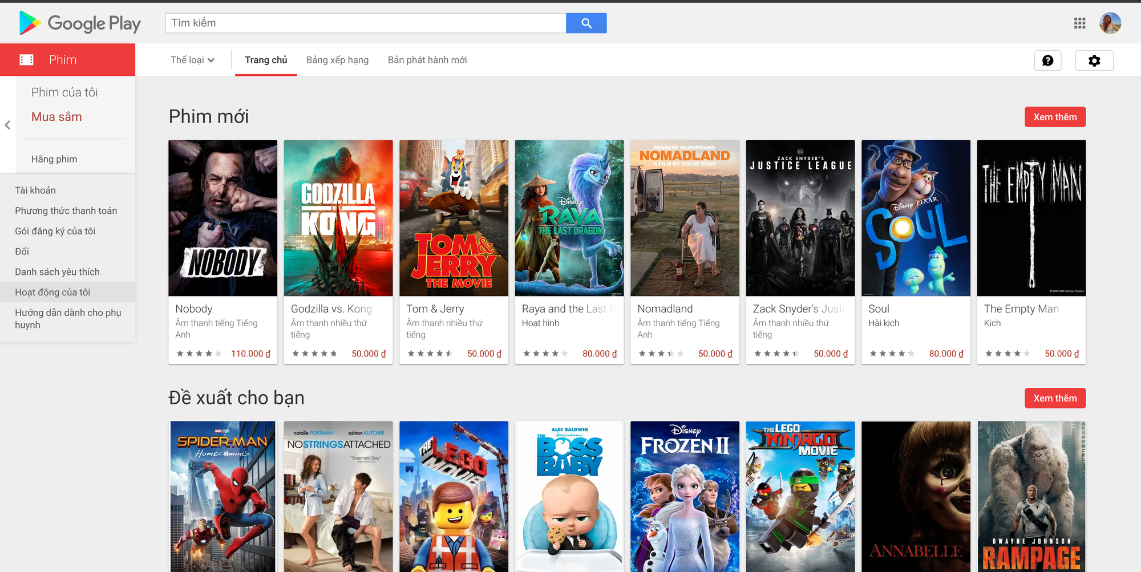Viewport: 1141px width, 572px height.
Task: Open Phim của tôi in sidebar
Action: (64, 92)
